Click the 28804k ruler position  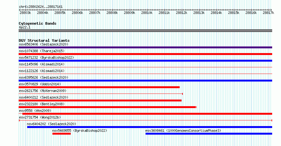[43, 13]
